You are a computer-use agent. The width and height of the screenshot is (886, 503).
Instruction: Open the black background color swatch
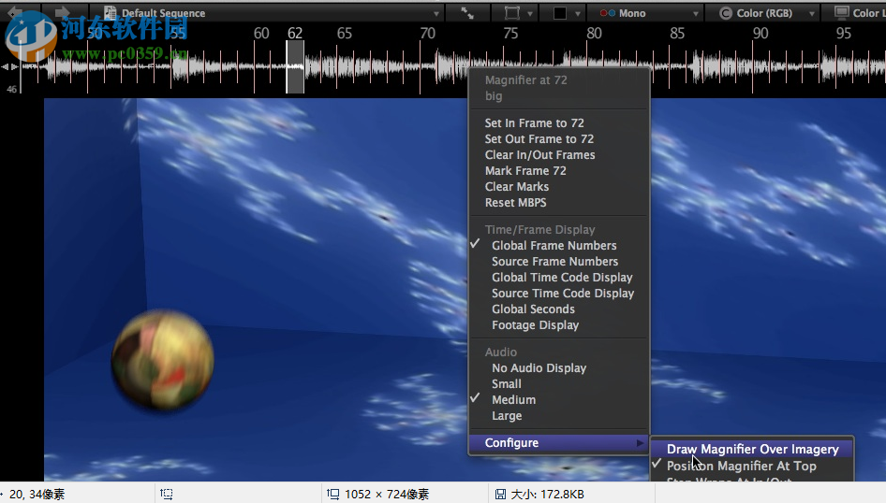tap(560, 13)
